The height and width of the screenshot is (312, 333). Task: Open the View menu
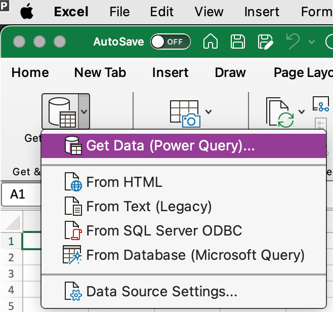point(209,12)
